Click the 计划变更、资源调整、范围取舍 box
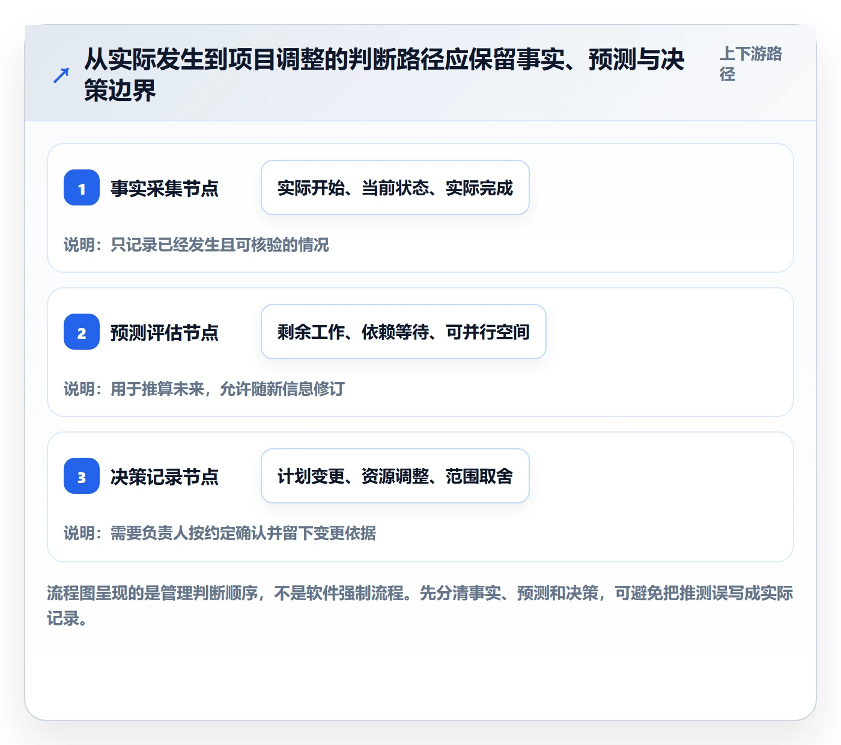The height and width of the screenshot is (745, 841). pyautogui.click(x=395, y=476)
